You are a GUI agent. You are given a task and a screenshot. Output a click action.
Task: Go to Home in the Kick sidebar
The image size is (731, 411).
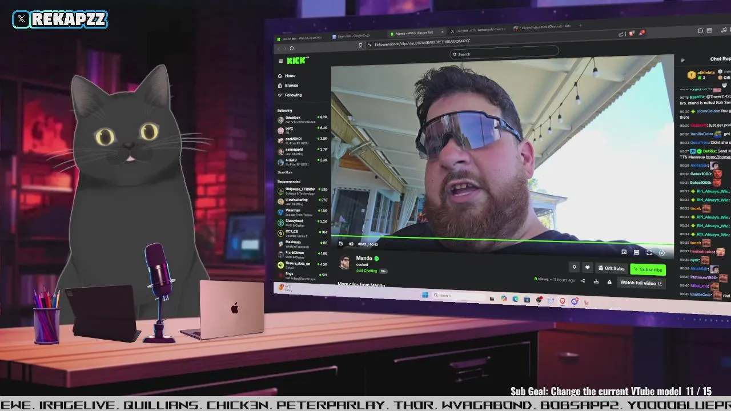pos(287,76)
